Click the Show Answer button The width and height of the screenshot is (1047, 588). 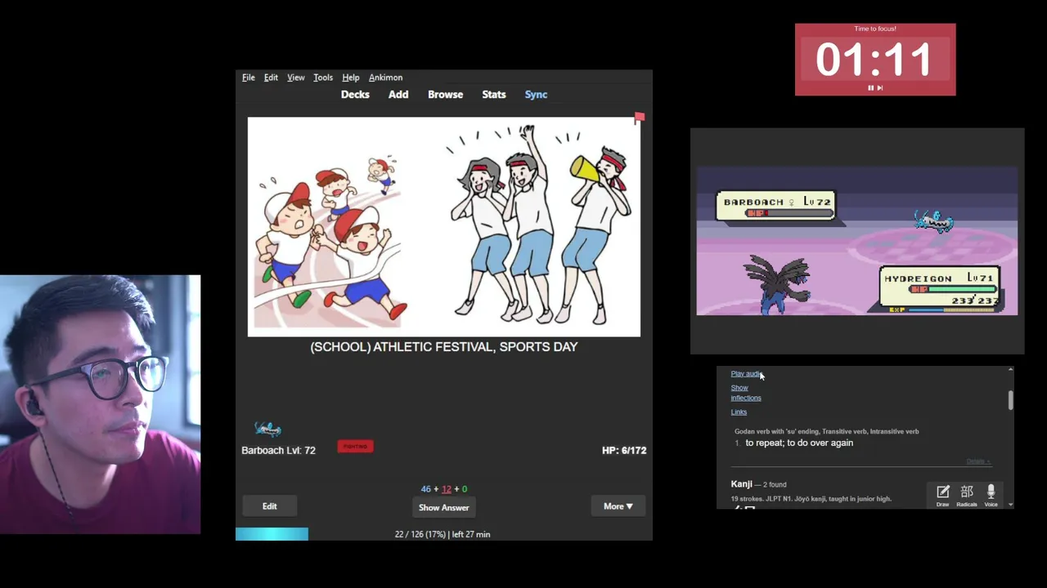(x=443, y=508)
